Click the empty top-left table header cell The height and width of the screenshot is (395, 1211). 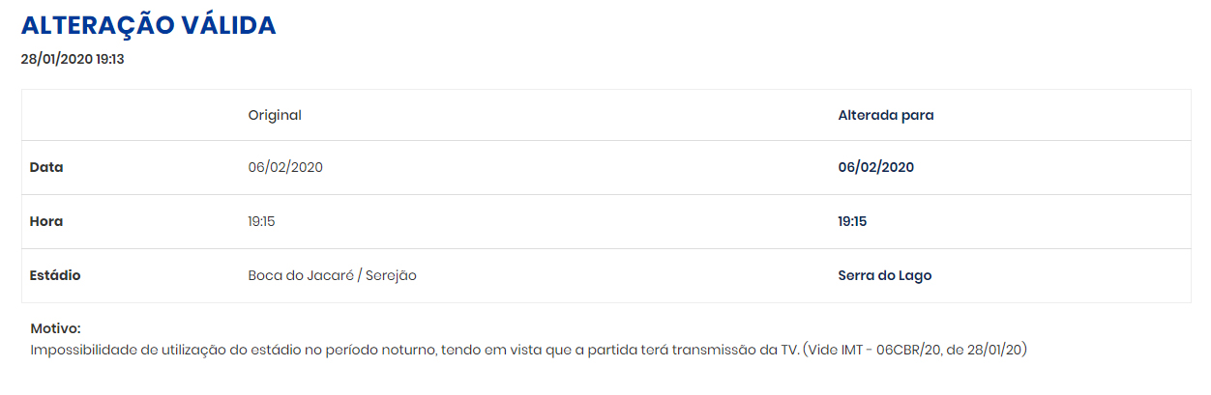tap(131, 115)
